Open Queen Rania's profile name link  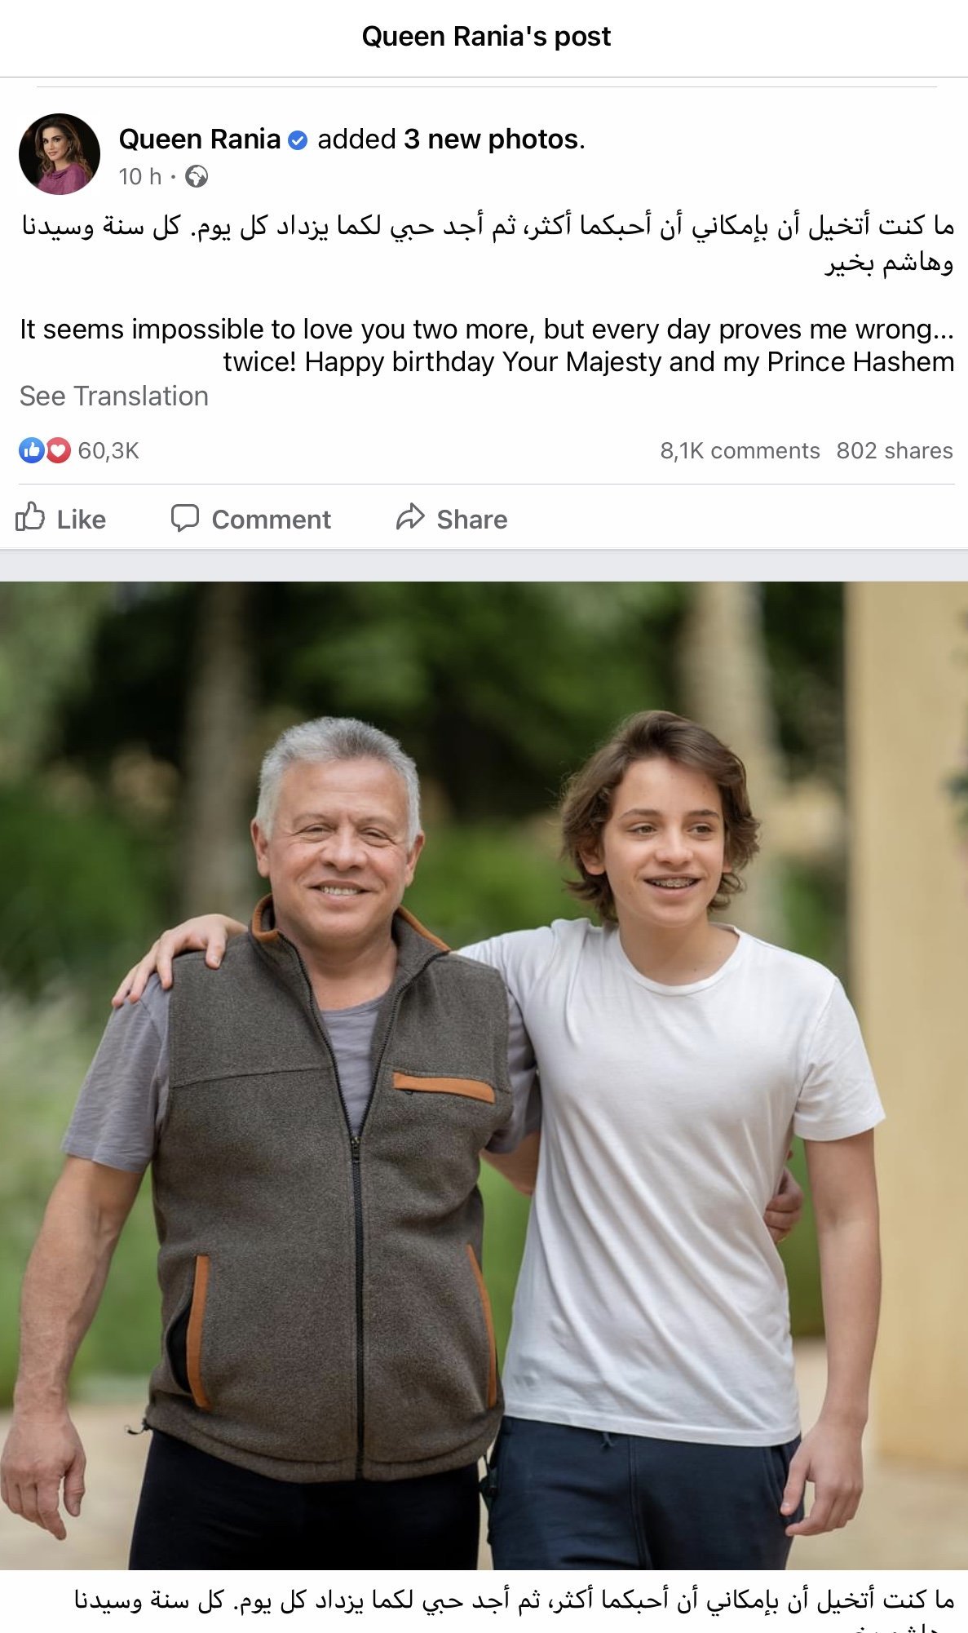199,139
